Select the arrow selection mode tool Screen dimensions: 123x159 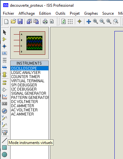[4, 32]
